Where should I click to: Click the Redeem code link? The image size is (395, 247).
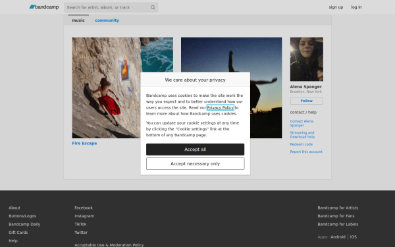coord(301,144)
